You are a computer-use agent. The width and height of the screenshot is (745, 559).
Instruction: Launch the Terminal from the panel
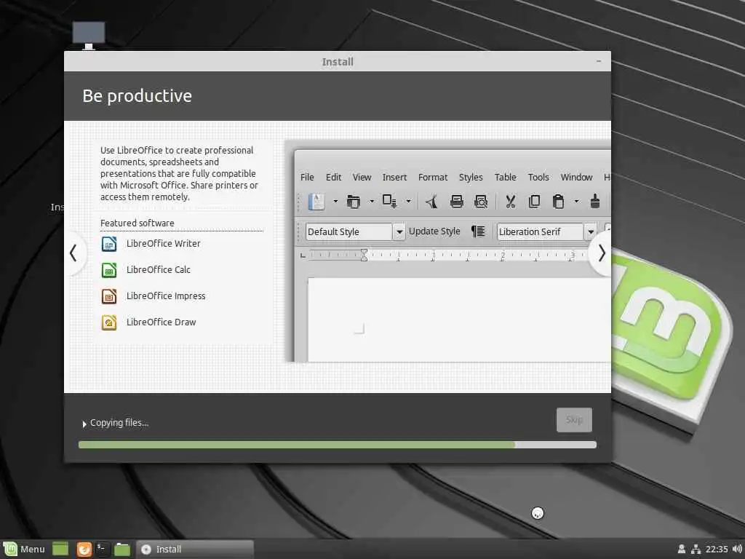(x=103, y=549)
